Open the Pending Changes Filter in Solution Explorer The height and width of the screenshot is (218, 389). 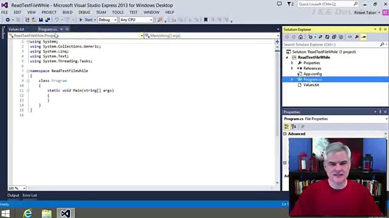[x=310, y=37]
